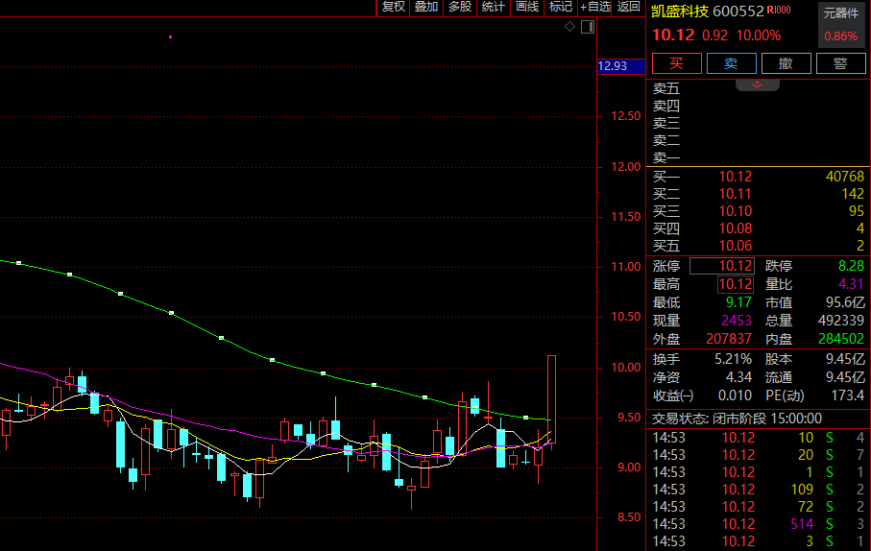Viewport: 871px width, 551px height.
Task: Open the 统计 statistics tool
Action: tap(494, 7)
